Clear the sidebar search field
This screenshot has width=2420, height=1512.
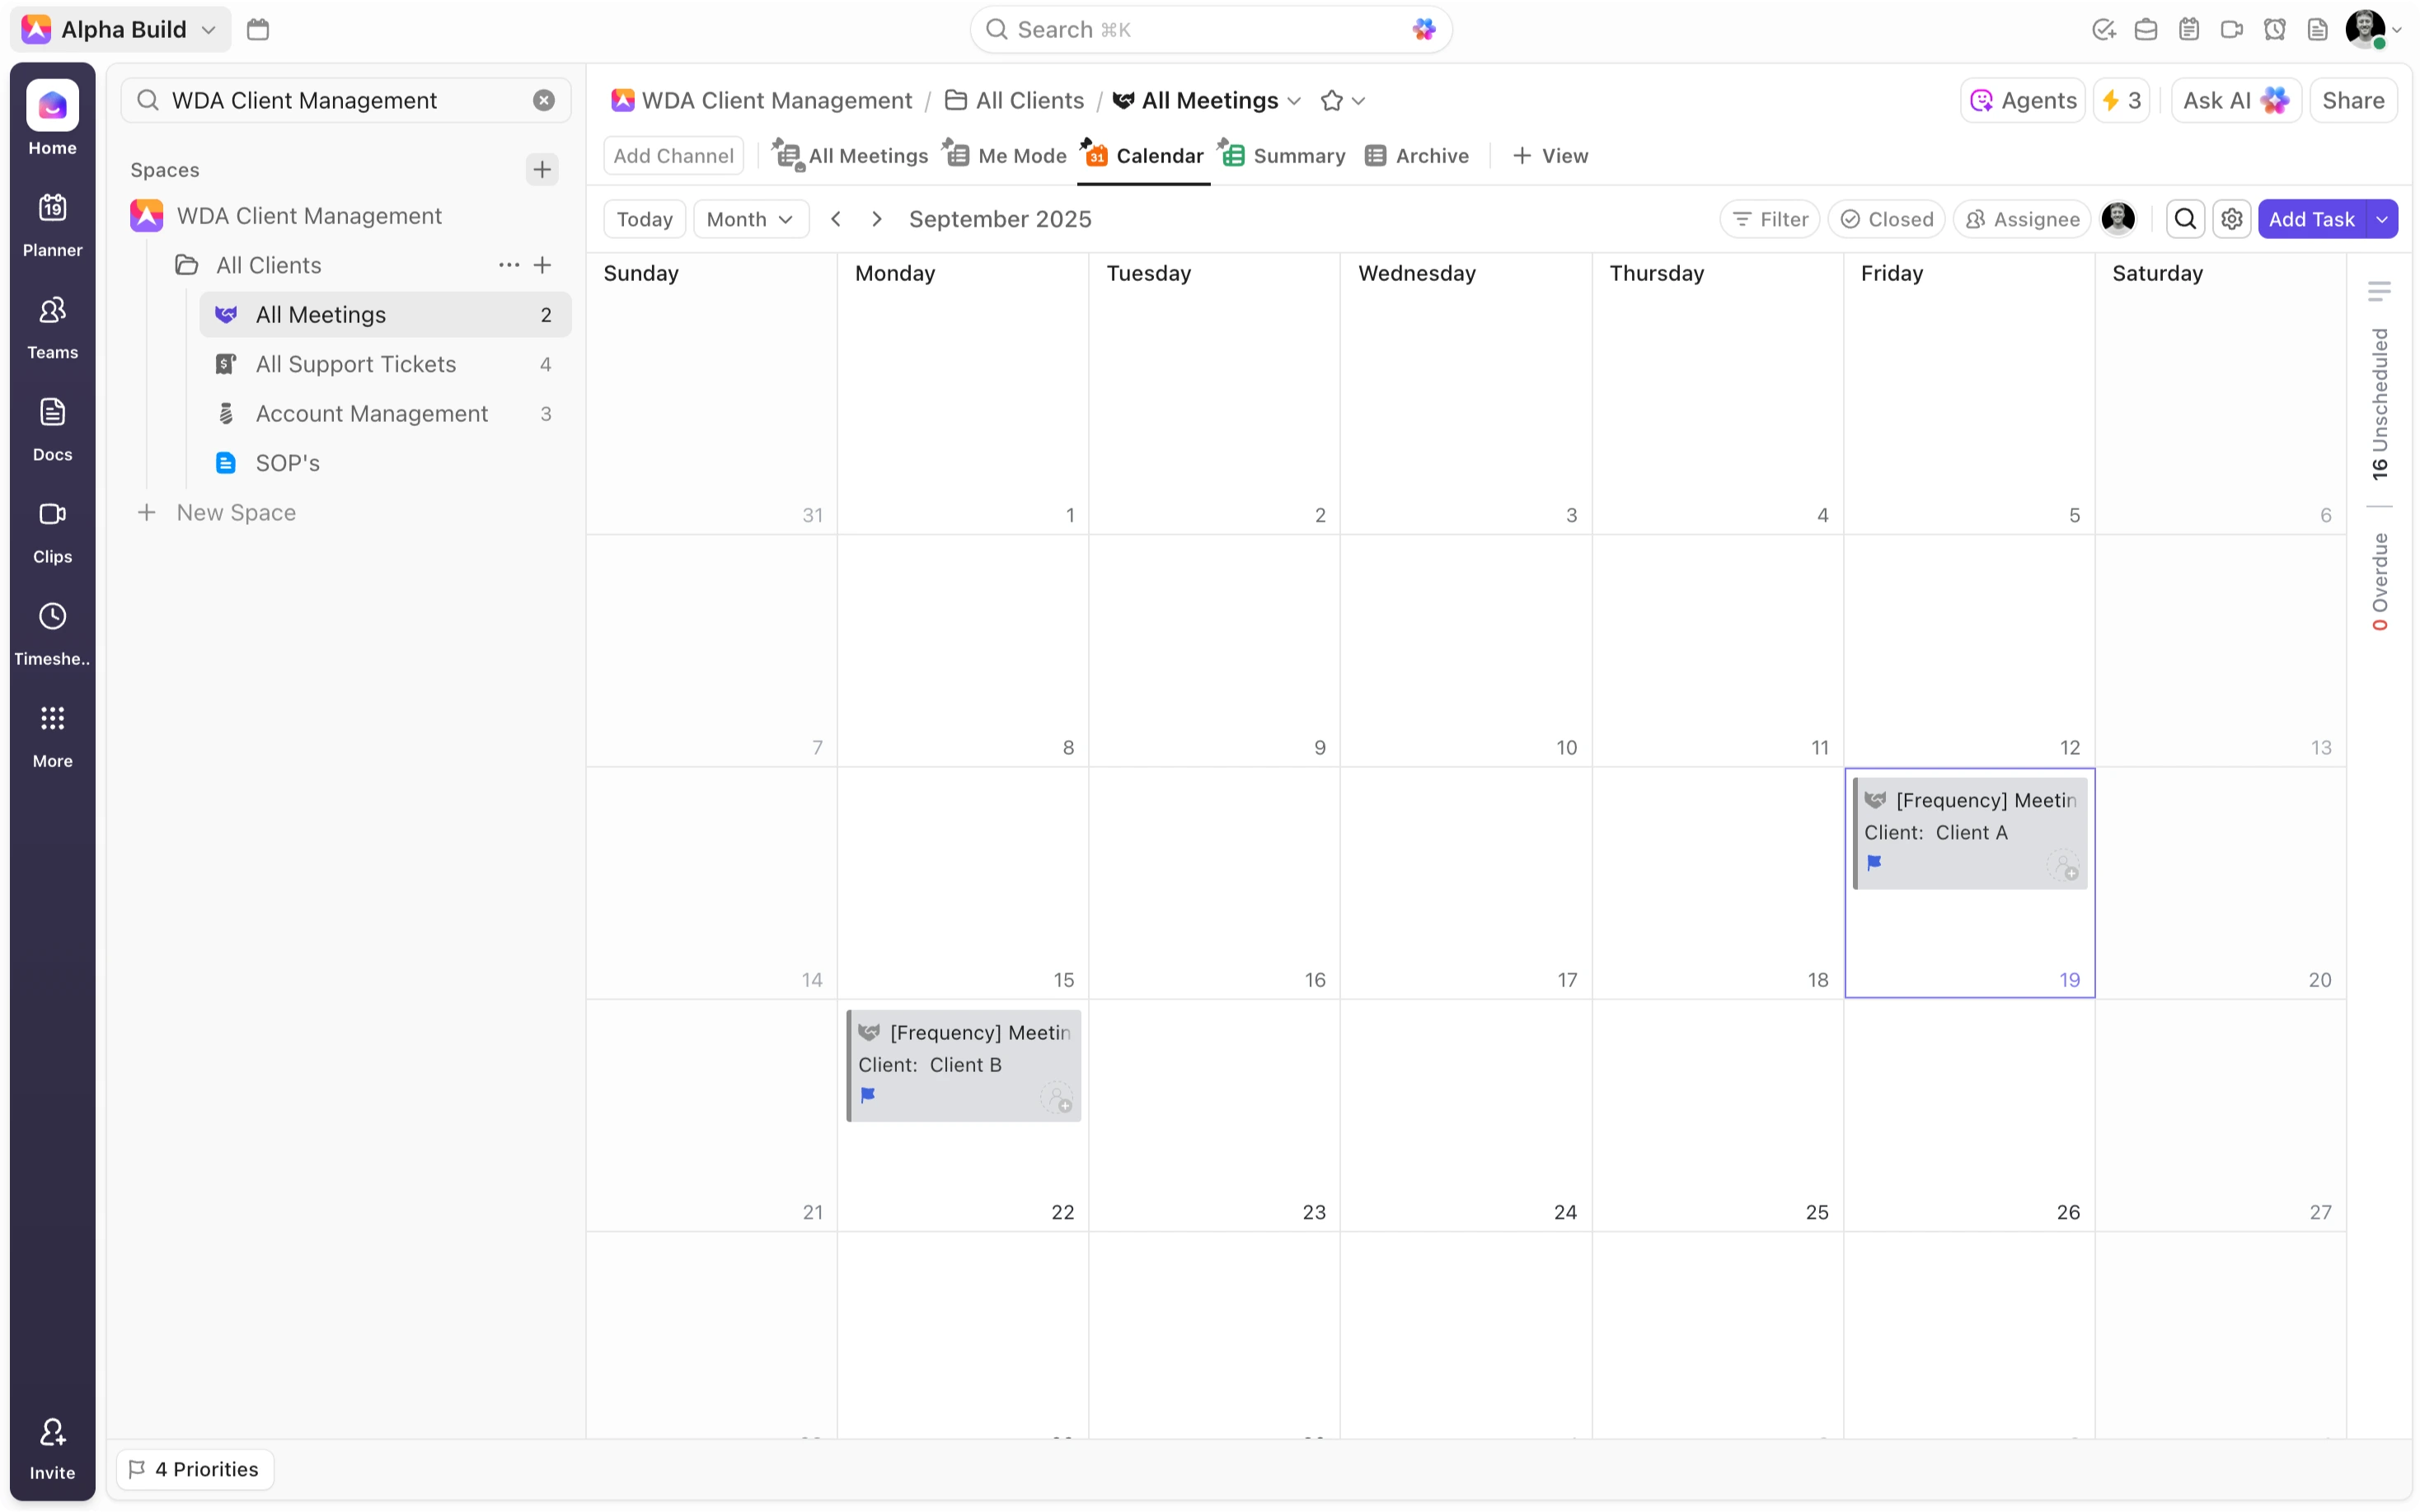[x=544, y=100]
